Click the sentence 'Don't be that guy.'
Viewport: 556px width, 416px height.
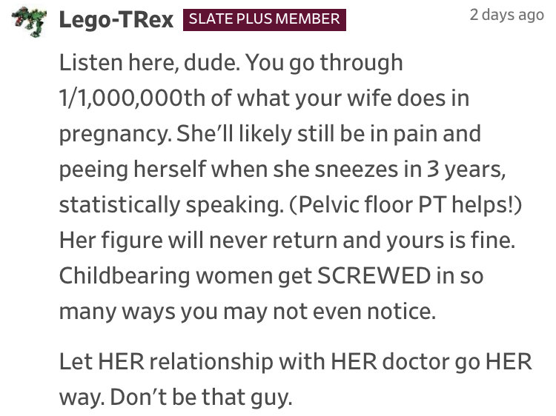point(201,397)
